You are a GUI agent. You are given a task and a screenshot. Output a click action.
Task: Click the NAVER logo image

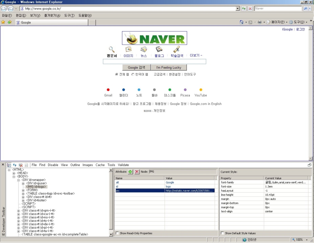(155, 38)
